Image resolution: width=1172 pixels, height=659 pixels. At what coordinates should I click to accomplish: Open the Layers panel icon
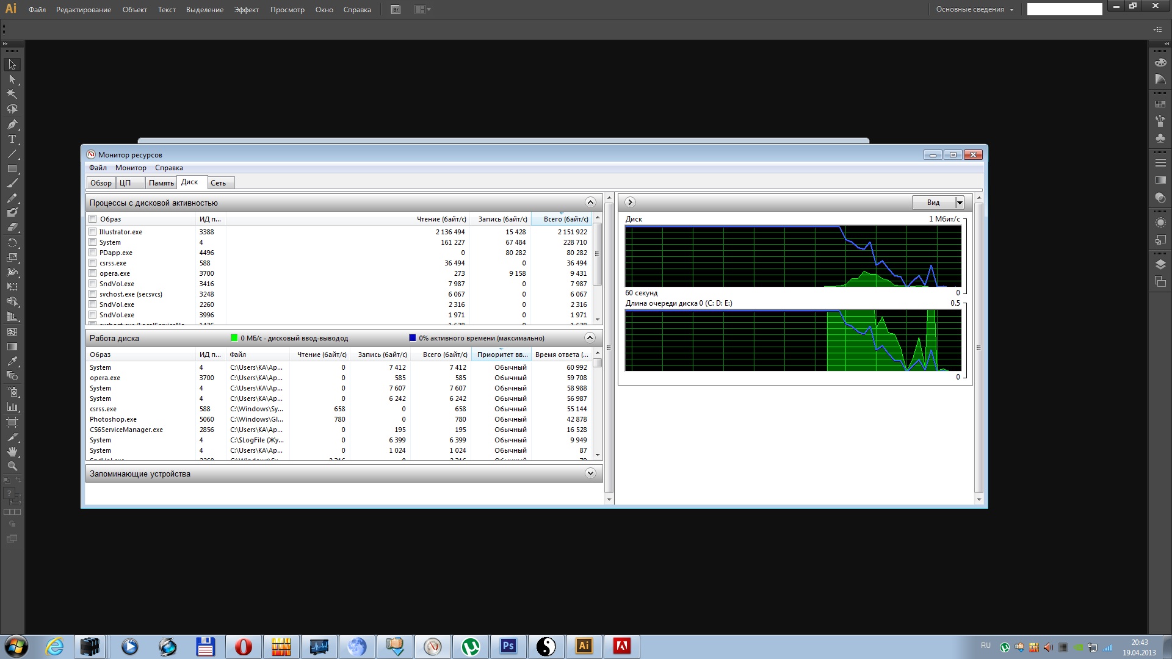[1160, 264]
